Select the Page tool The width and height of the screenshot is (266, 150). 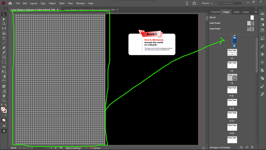pyautogui.click(x=4, y=24)
